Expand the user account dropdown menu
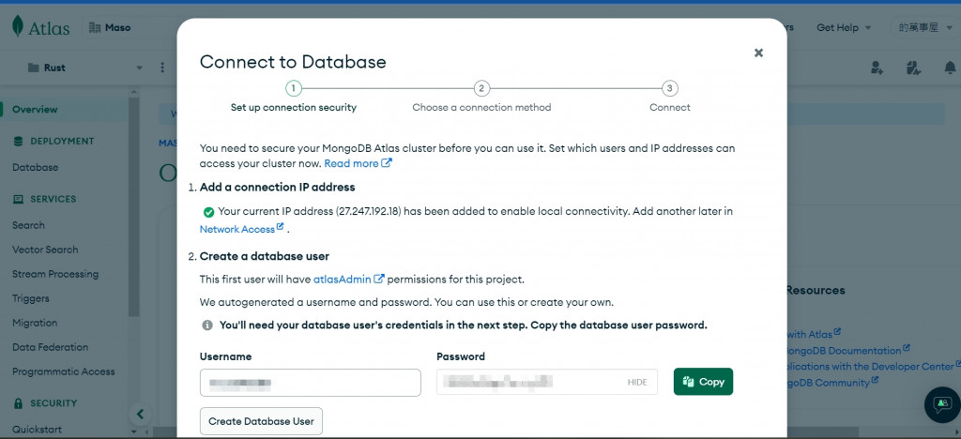Viewport: 961px width, 439px height. [924, 27]
